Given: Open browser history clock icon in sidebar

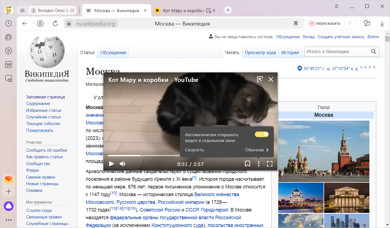Looking at the screenshot, I should (9, 23).
